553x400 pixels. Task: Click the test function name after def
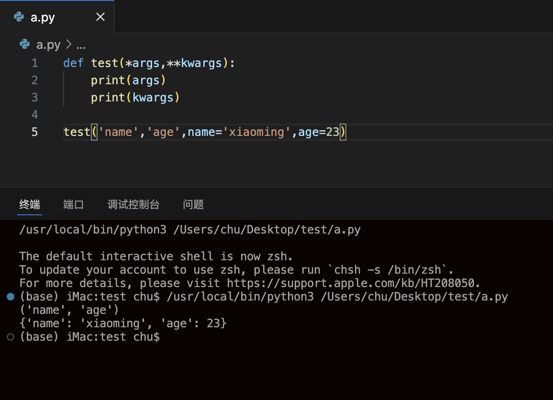[105, 63]
